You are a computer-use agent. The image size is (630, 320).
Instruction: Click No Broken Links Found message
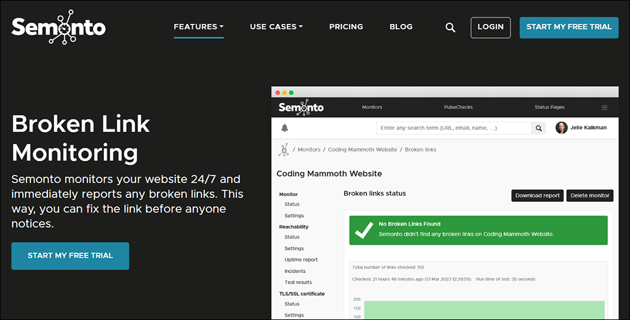click(x=409, y=224)
